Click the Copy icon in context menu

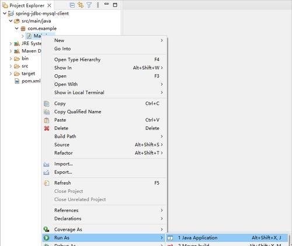pos(47,103)
